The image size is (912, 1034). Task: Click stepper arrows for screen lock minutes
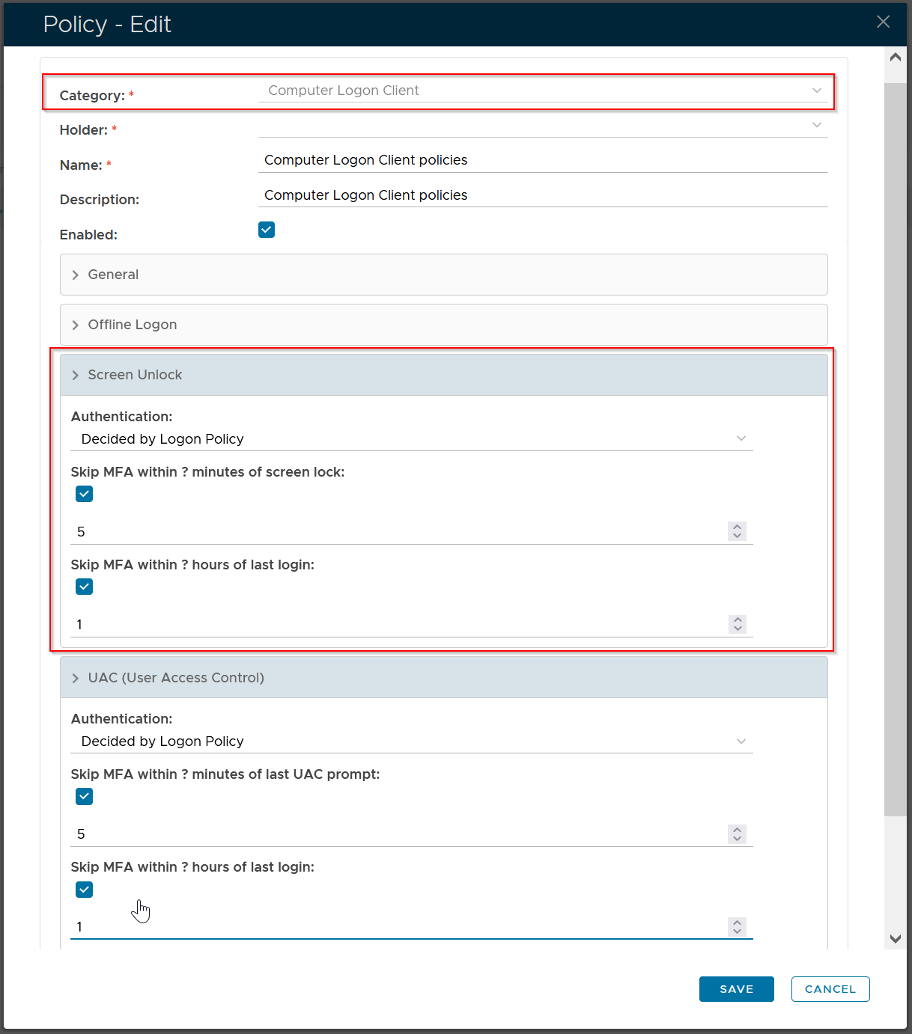pyautogui.click(x=738, y=531)
